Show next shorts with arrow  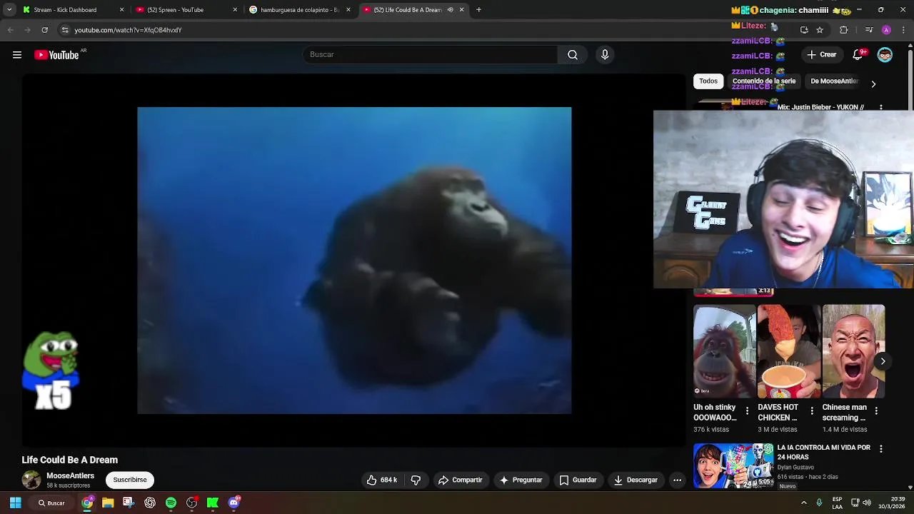point(883,361)
